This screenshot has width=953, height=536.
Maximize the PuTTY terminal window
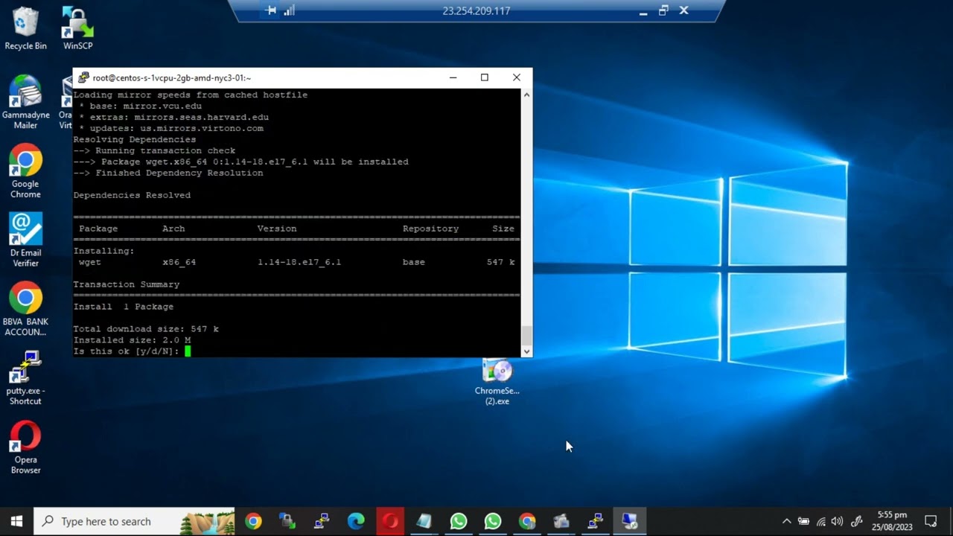[485, 77]
